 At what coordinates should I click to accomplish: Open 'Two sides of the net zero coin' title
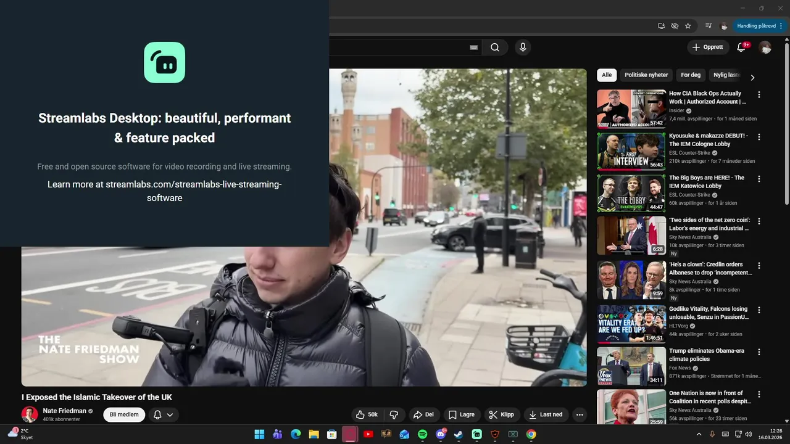point(710,224)
